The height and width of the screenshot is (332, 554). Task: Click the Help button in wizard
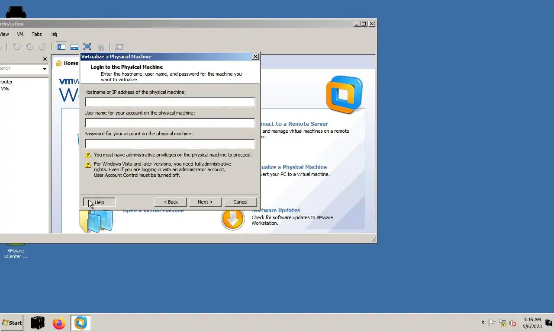99,202
